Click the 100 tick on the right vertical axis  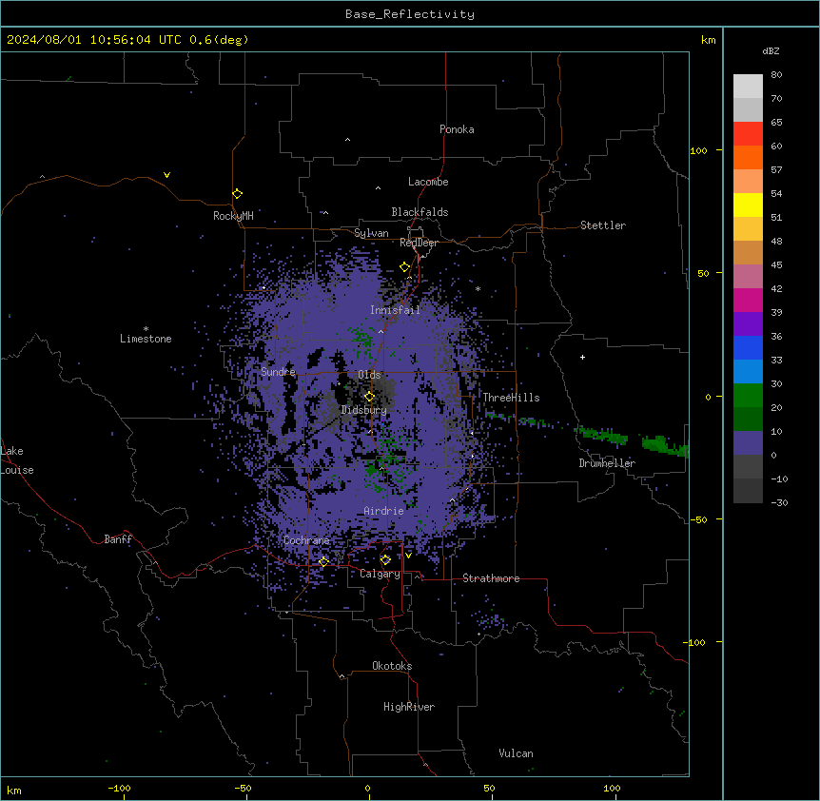point(698,150)
